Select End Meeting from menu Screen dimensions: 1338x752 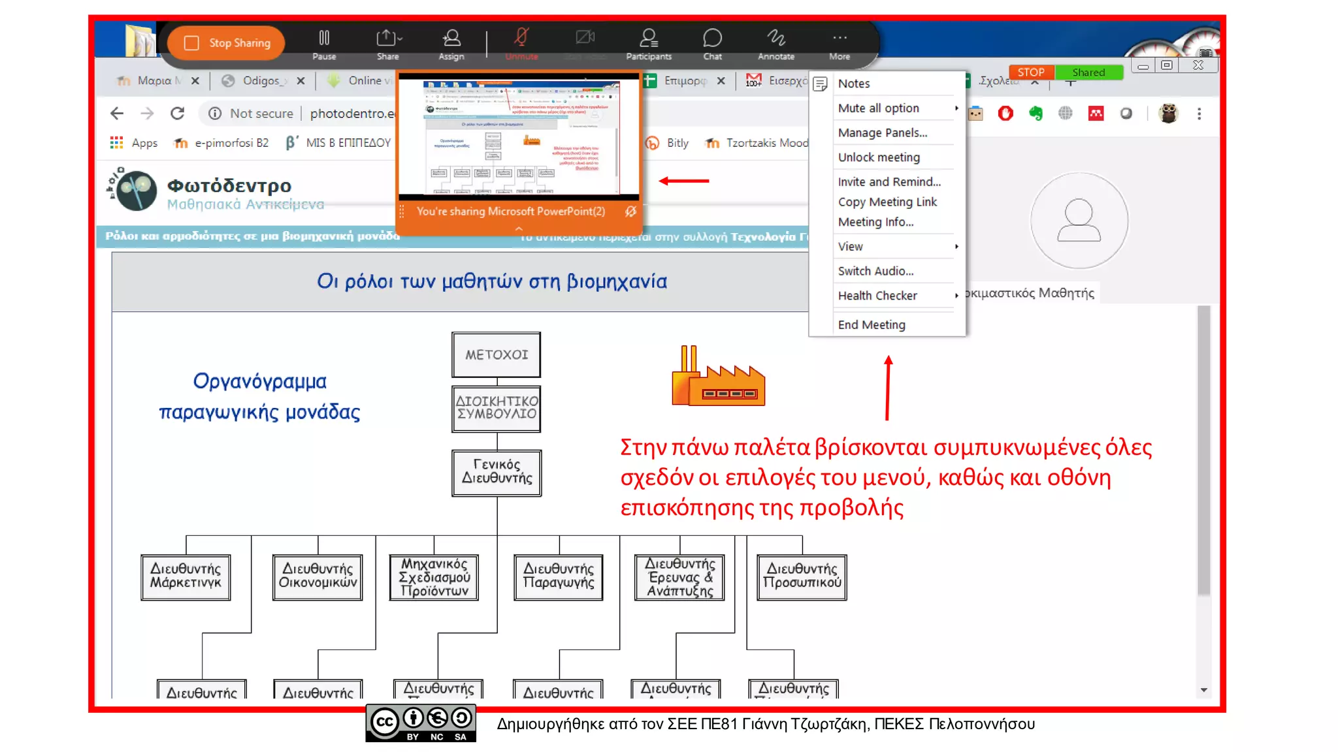872,324
